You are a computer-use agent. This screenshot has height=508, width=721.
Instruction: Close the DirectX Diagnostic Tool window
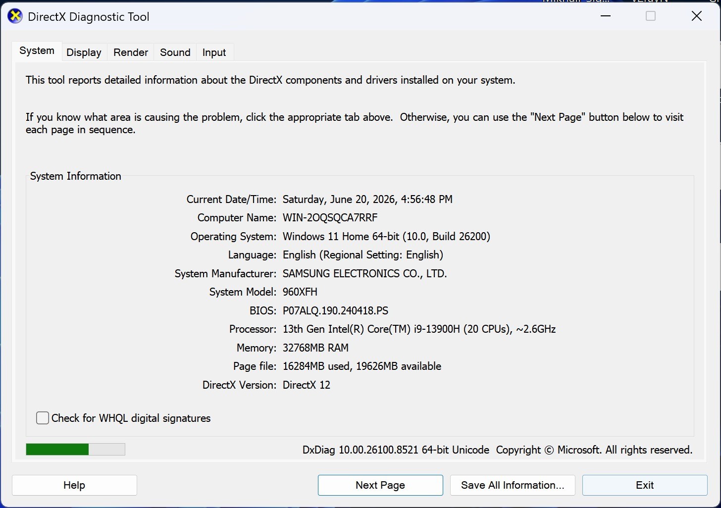click(x=696, y=16)
